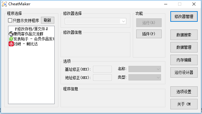Select the 萧雨客作品交流群 avatar icon entry
The width and height of the screenshot is (202, 114).
click(31, 34)
